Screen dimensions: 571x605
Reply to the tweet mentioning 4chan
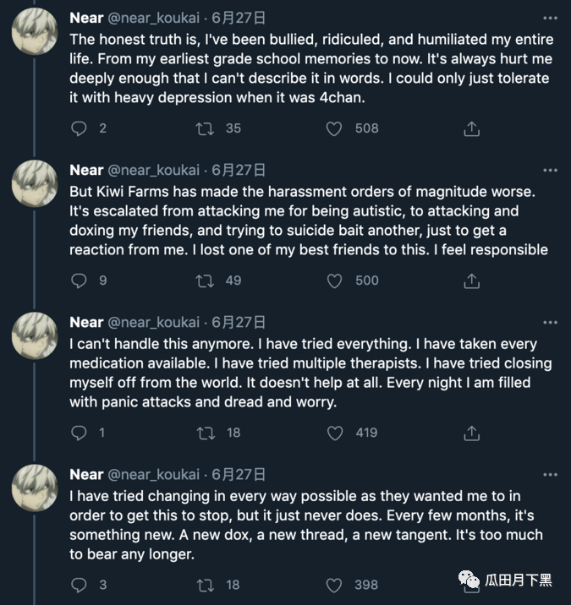[80, 128]
